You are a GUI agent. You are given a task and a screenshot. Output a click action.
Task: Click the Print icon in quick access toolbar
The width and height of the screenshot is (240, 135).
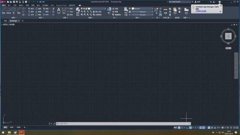click(26, 2)
